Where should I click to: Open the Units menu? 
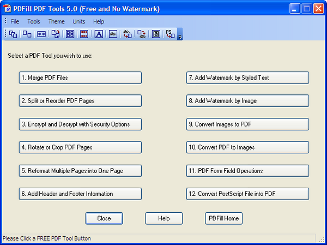[79, 22]
